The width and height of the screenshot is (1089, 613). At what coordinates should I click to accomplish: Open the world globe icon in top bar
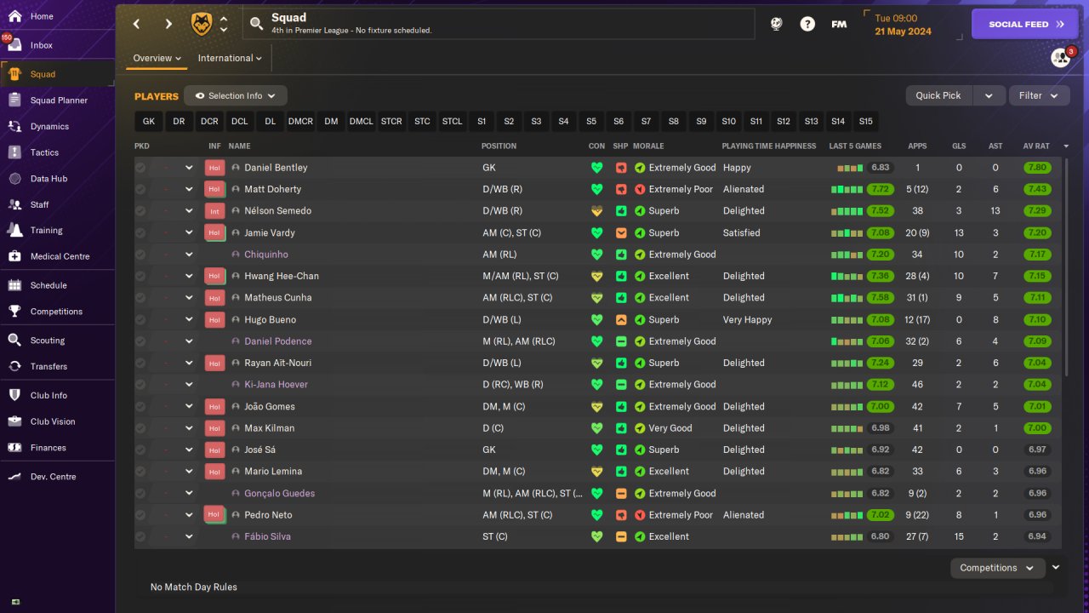point(776,24)
